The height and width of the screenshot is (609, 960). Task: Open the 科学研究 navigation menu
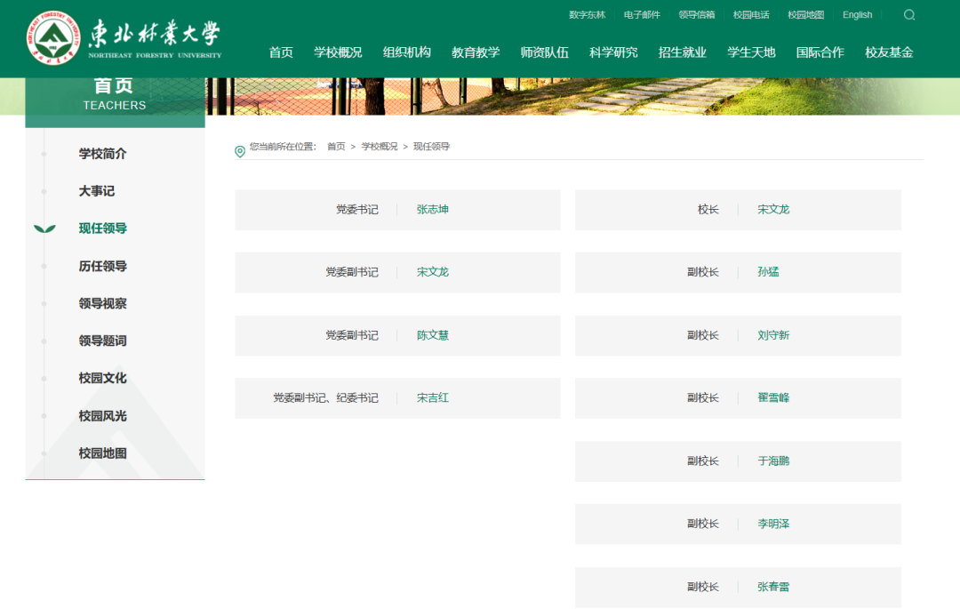click(x=613, y=52)
